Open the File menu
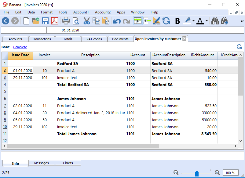Image resolution: width=245 pixels, height=178 pixels. click(x=6, y=12)
